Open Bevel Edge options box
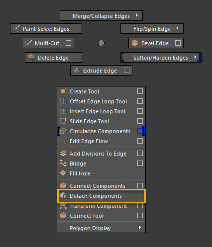 pyautogui.click(x=178, y=43)
